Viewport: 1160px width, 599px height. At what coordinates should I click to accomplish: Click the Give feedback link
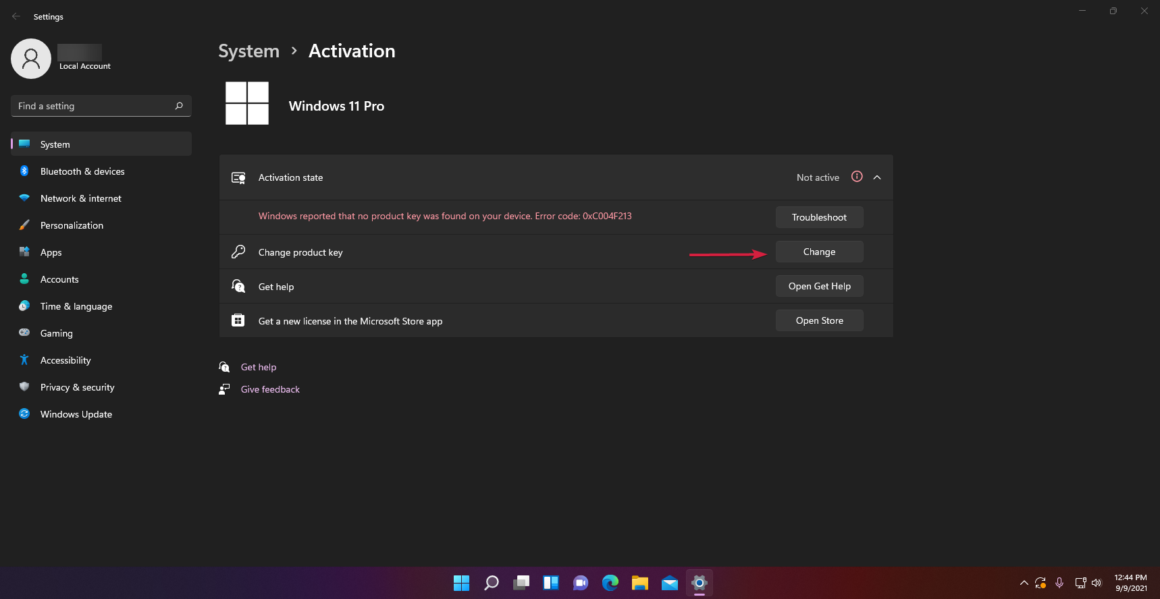pos(270,389)
